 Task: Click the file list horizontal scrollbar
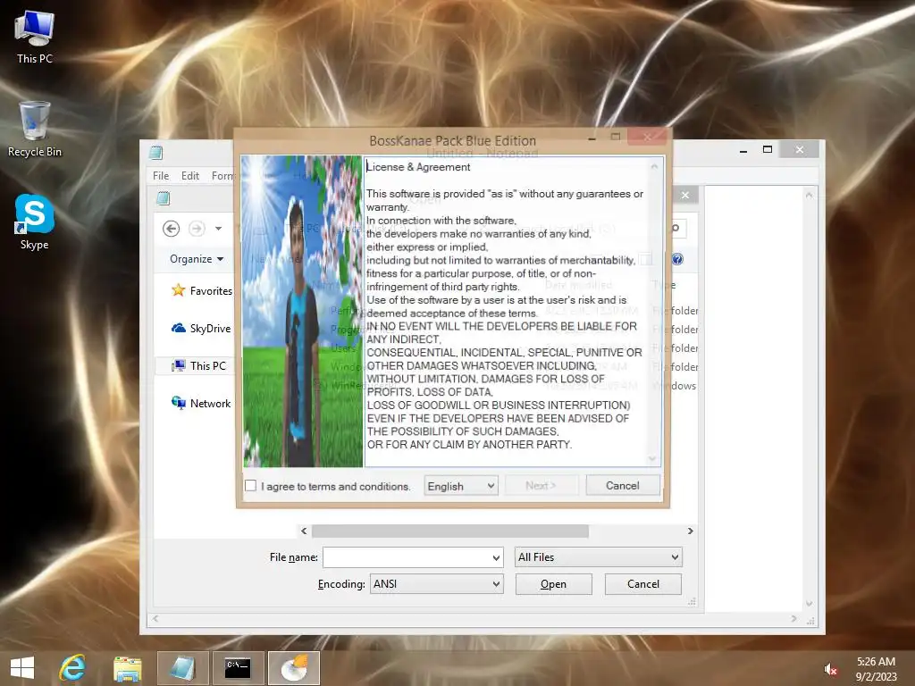tap(450, 531)
